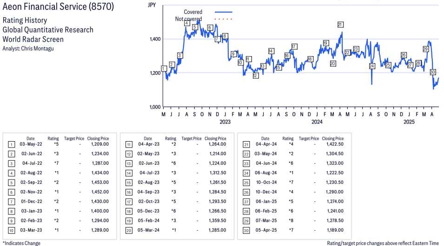Click the Eastern Time footnote on rating changes
Screen dimensions: 444x246
[x=383, y=243]
